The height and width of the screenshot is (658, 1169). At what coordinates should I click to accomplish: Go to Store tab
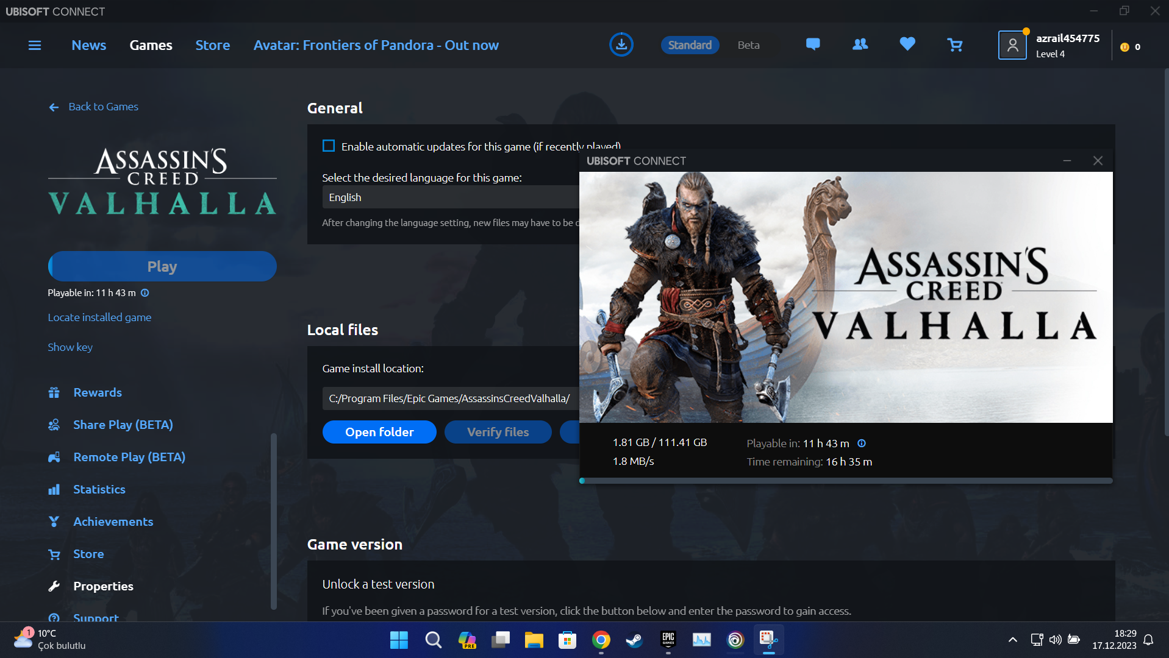212,45
